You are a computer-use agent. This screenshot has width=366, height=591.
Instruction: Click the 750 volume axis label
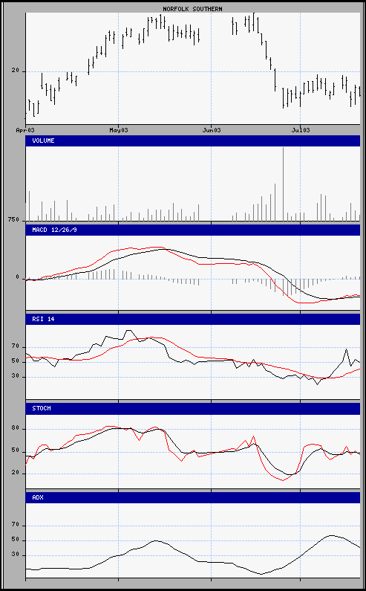pyautogui.click(x=13, y=220)
